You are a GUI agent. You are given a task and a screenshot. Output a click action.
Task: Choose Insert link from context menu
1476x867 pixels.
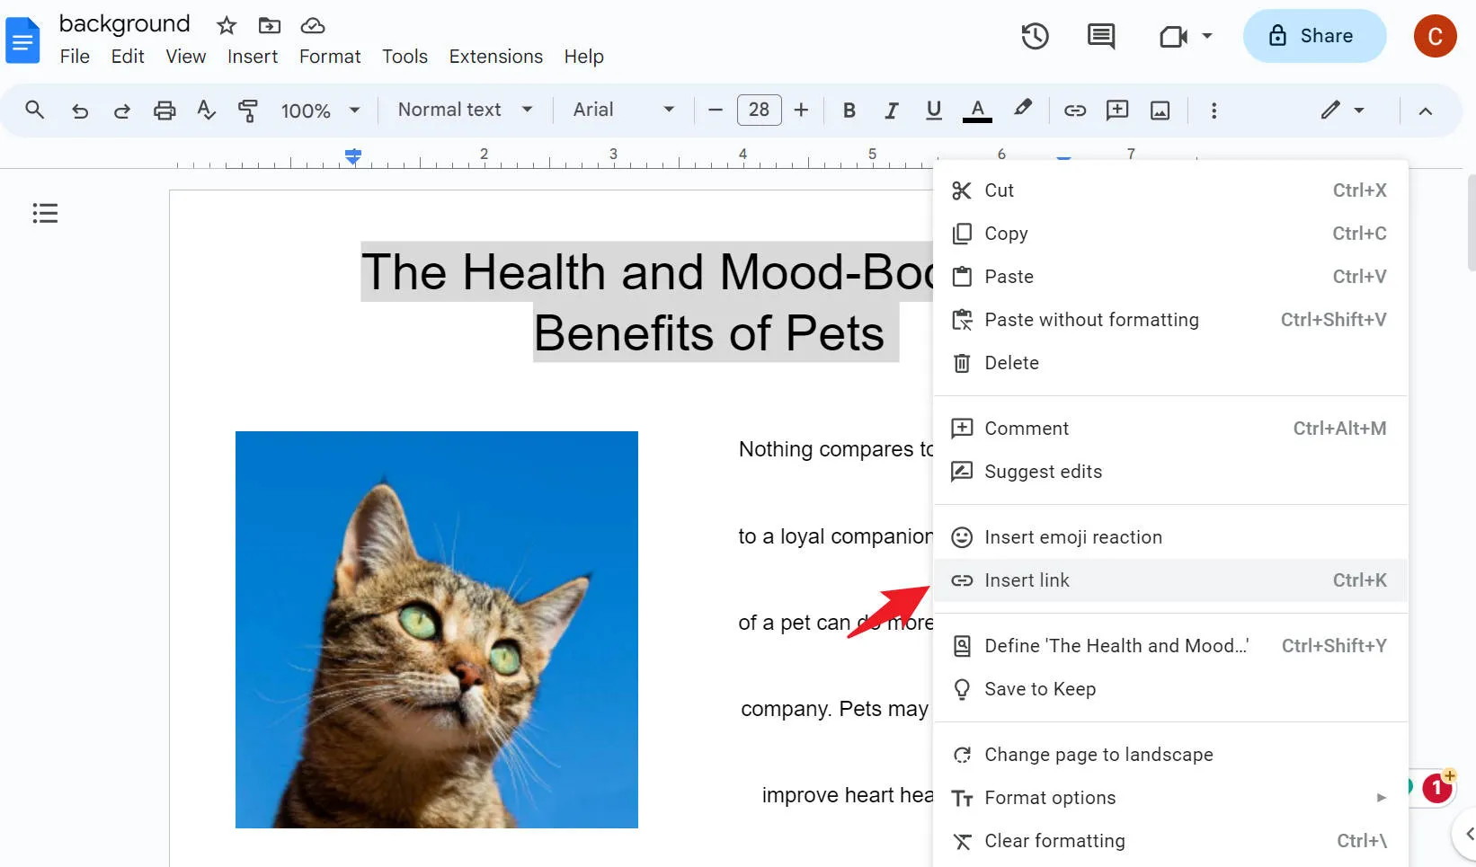click(x=1027, y=579)
